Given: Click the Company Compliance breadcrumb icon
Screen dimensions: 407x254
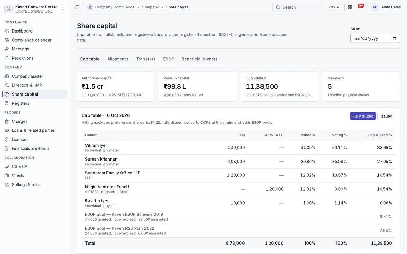Looking at the screenshot, I should [x=90, y=7].
